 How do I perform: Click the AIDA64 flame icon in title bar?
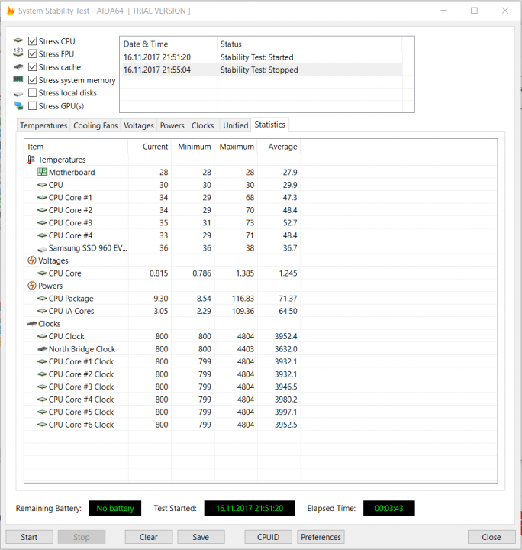pos(11,11)
